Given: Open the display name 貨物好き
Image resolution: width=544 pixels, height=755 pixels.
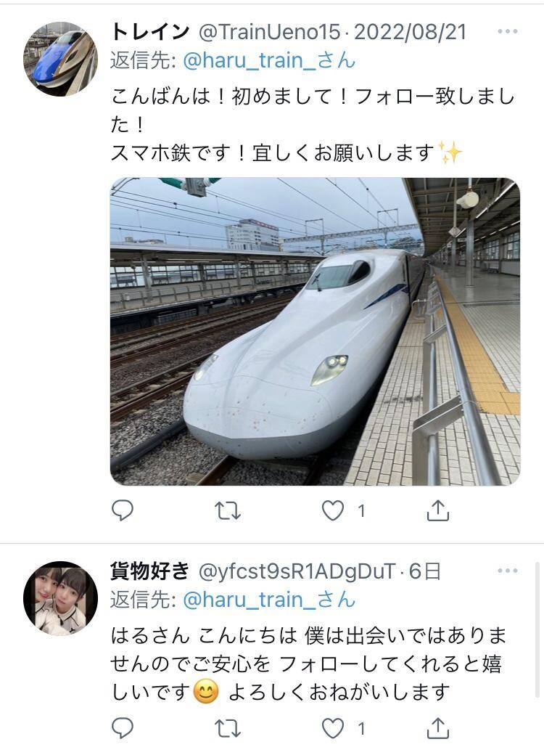Looking at the screenshot, I should (150, 571).
